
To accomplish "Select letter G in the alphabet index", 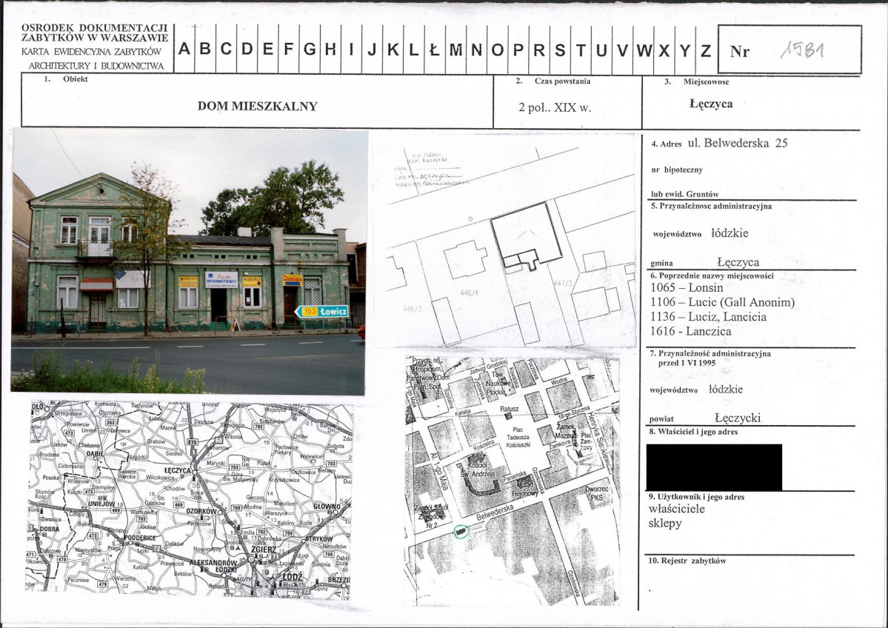I will pyautogui.click(x=310, y=50).
